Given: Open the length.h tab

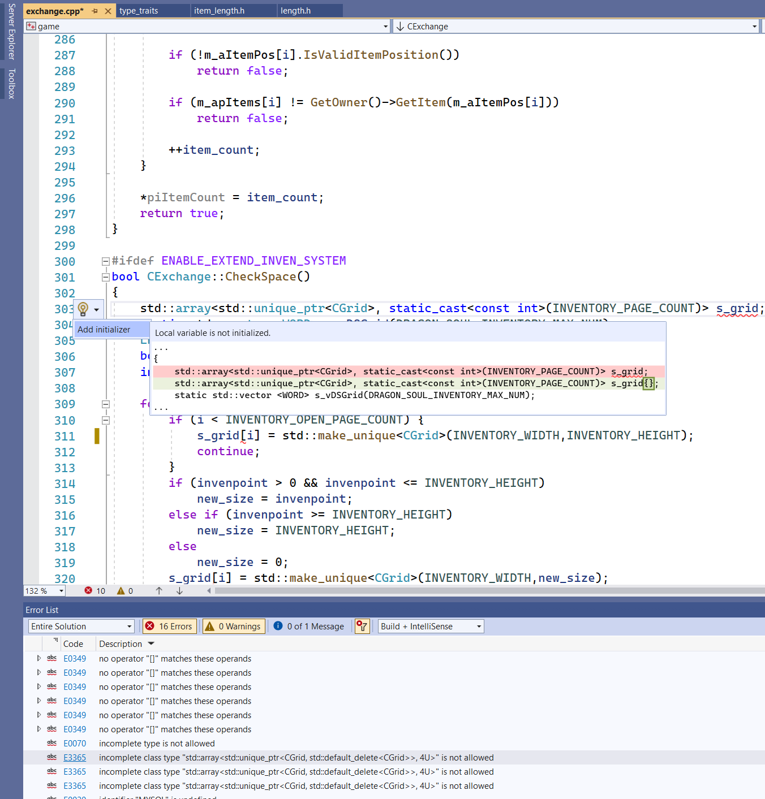Looking at the screenshot, I should click(295, 11).
